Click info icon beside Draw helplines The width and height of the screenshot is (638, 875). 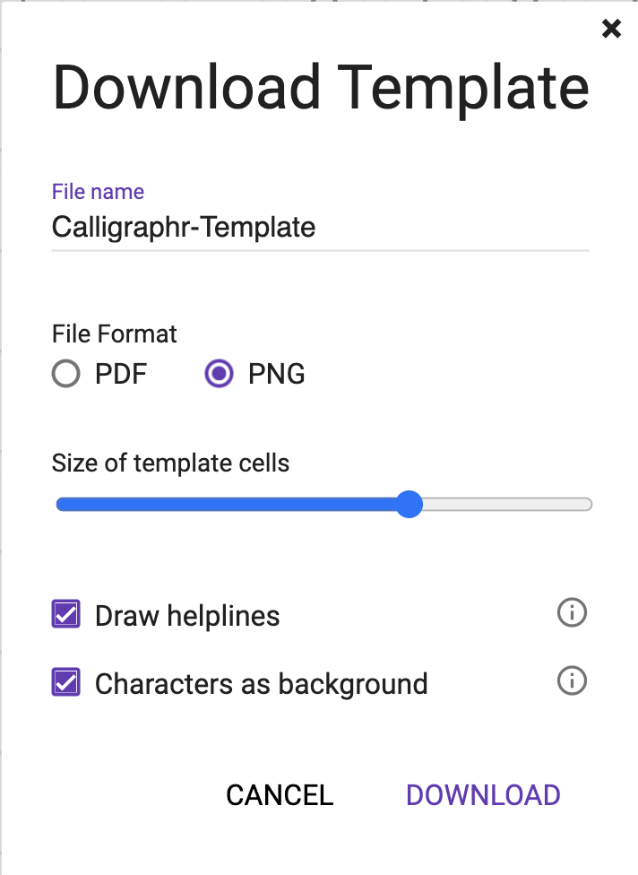point(572,613)
